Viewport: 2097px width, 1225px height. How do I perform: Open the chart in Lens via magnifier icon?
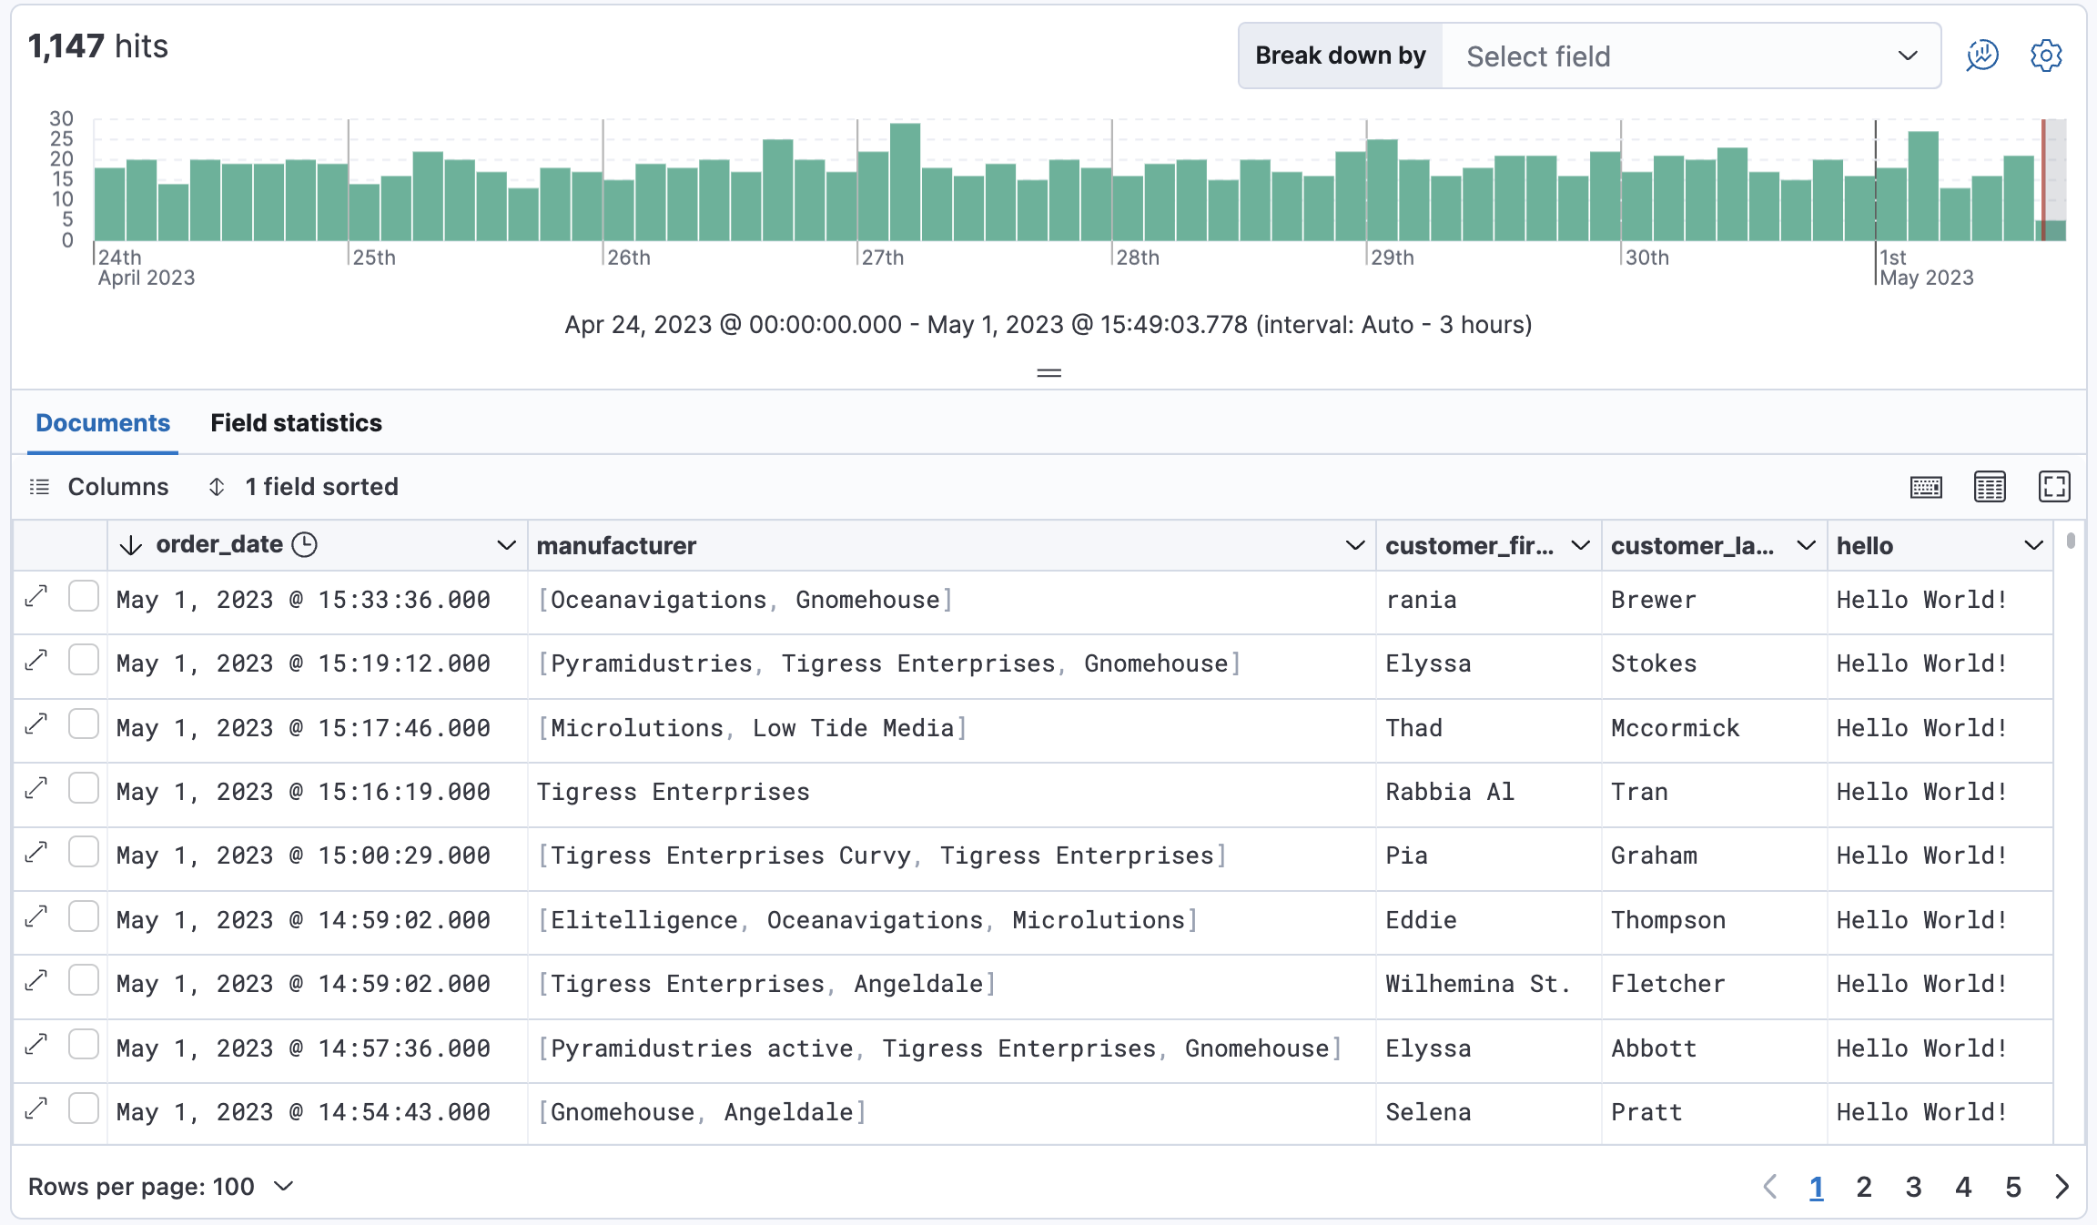(1983, 56)
